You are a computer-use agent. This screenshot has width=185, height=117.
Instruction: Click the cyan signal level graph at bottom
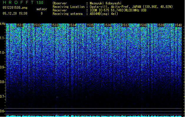[94, 116]
